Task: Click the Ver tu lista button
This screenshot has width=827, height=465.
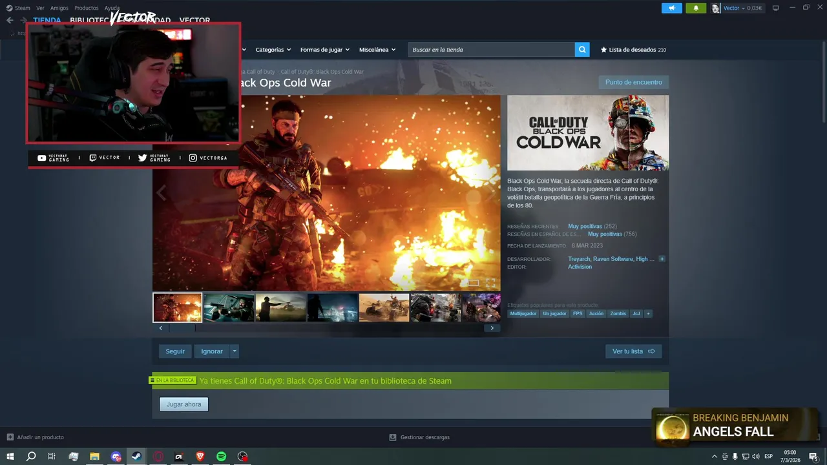Action: point(634,351)
